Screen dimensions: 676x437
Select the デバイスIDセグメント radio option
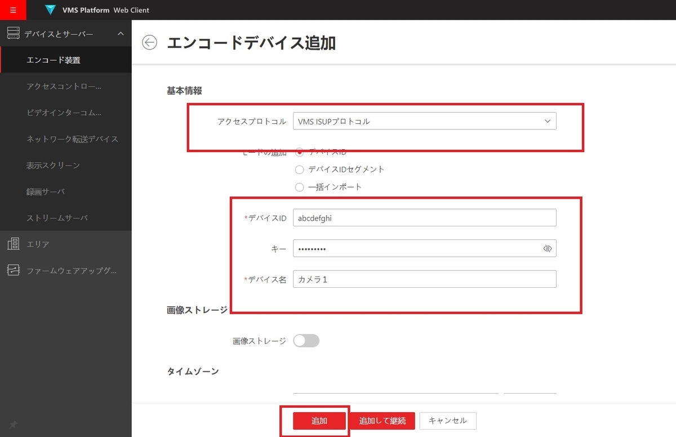(299, 170)
